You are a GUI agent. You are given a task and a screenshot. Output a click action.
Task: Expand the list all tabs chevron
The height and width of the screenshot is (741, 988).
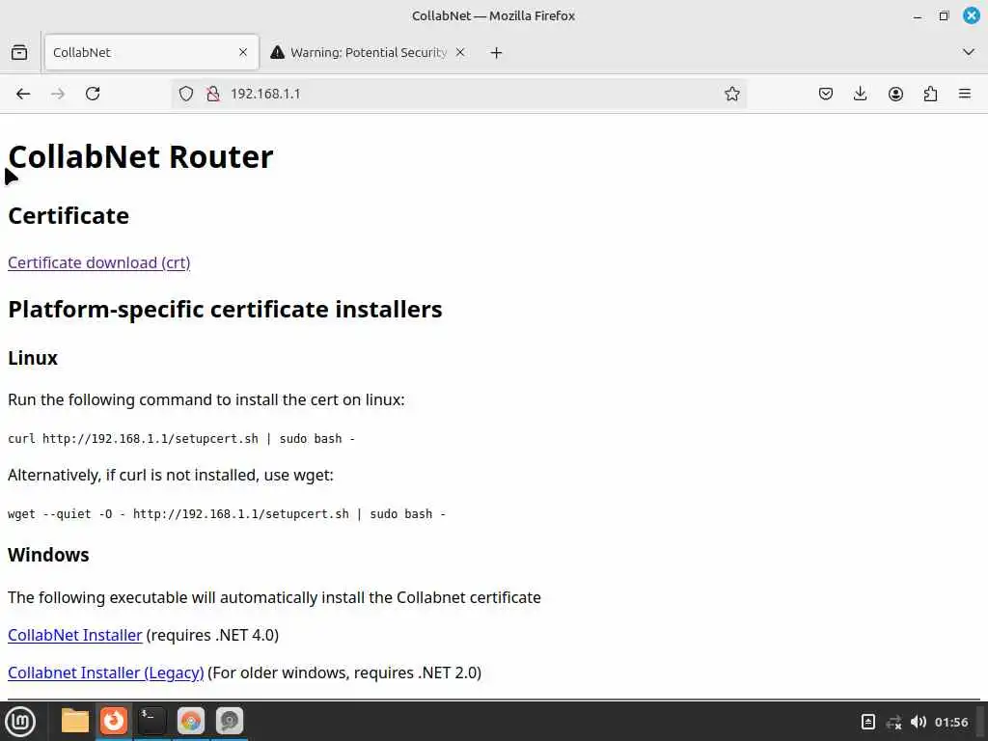[x=969, y=52]
